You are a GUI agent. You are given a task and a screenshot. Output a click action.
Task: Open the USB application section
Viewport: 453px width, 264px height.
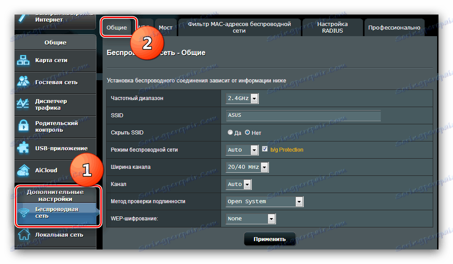22,148
